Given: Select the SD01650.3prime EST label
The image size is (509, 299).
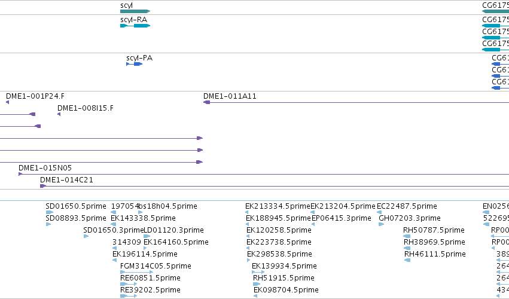Looking at the screenshot, I should click(x=113, y=230).
